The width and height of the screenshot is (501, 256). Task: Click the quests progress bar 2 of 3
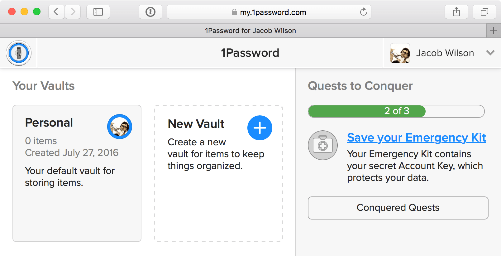point(396,111)
